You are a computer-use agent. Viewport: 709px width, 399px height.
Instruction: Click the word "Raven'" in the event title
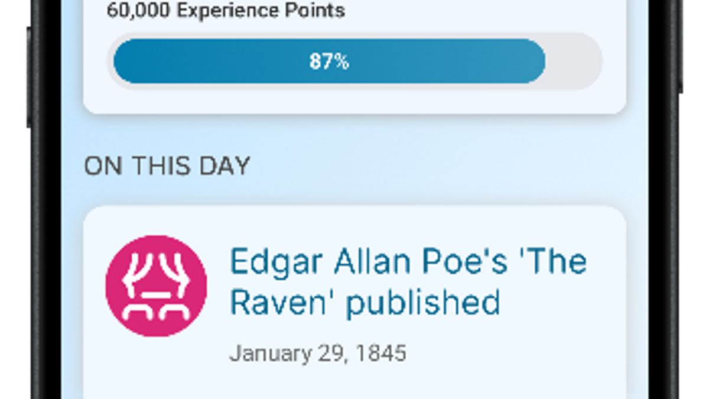tap(282, 302)
